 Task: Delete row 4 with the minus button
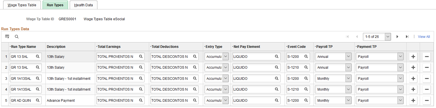[427, 89]
